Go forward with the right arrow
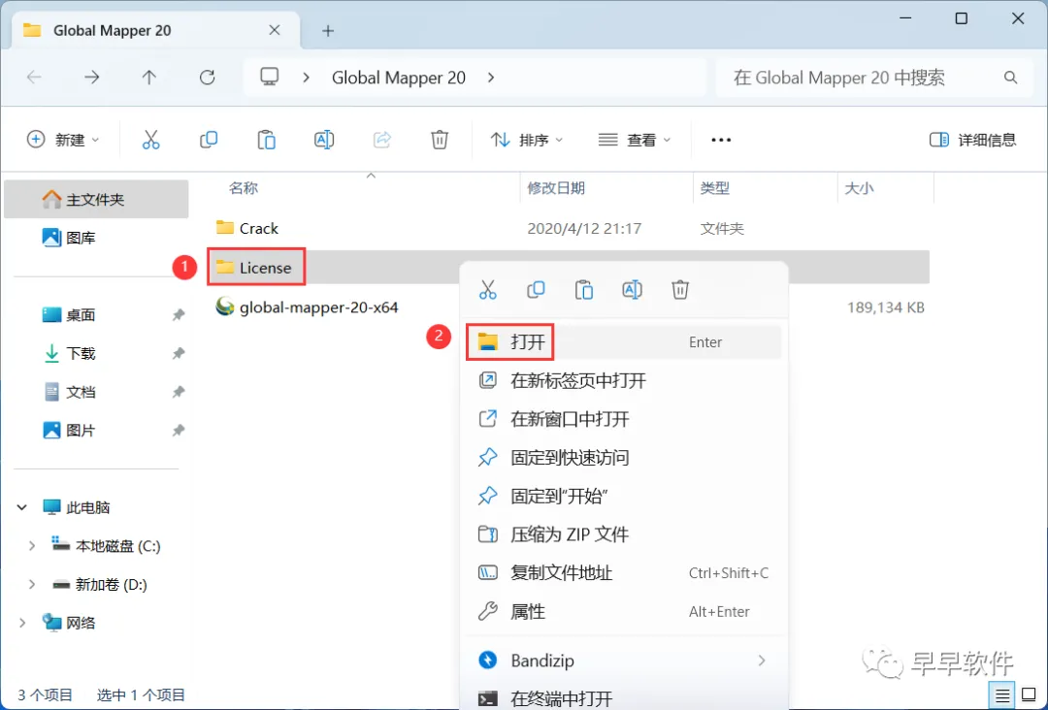This screenshot has width=1048, height=710. pos(91,78)
